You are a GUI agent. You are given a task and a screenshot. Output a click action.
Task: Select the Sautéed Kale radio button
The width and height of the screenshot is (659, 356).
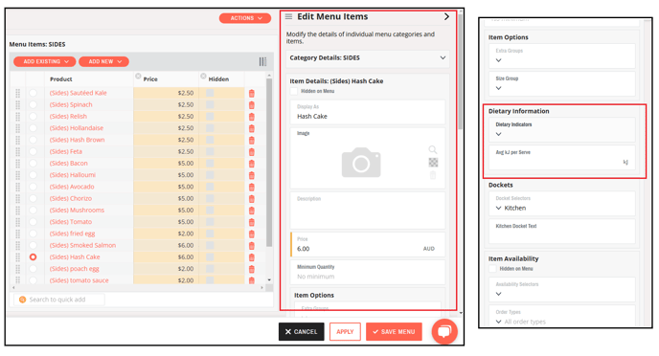tap(33, 93)
